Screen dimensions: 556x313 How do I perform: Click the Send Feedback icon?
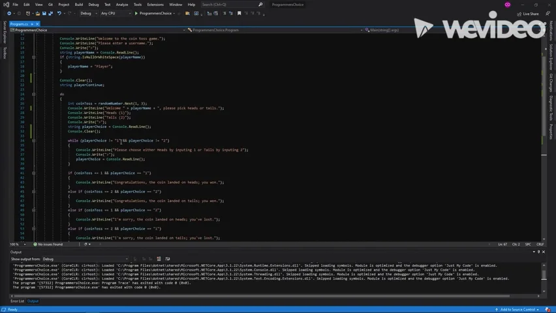[548, 14]
